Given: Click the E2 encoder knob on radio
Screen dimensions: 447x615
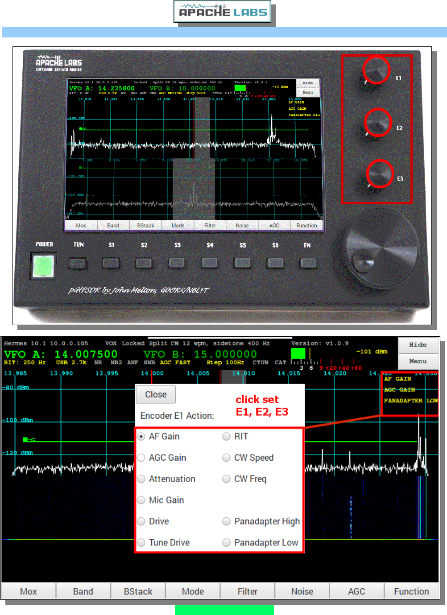Looking at the screenshot, I should pos(378,122).
